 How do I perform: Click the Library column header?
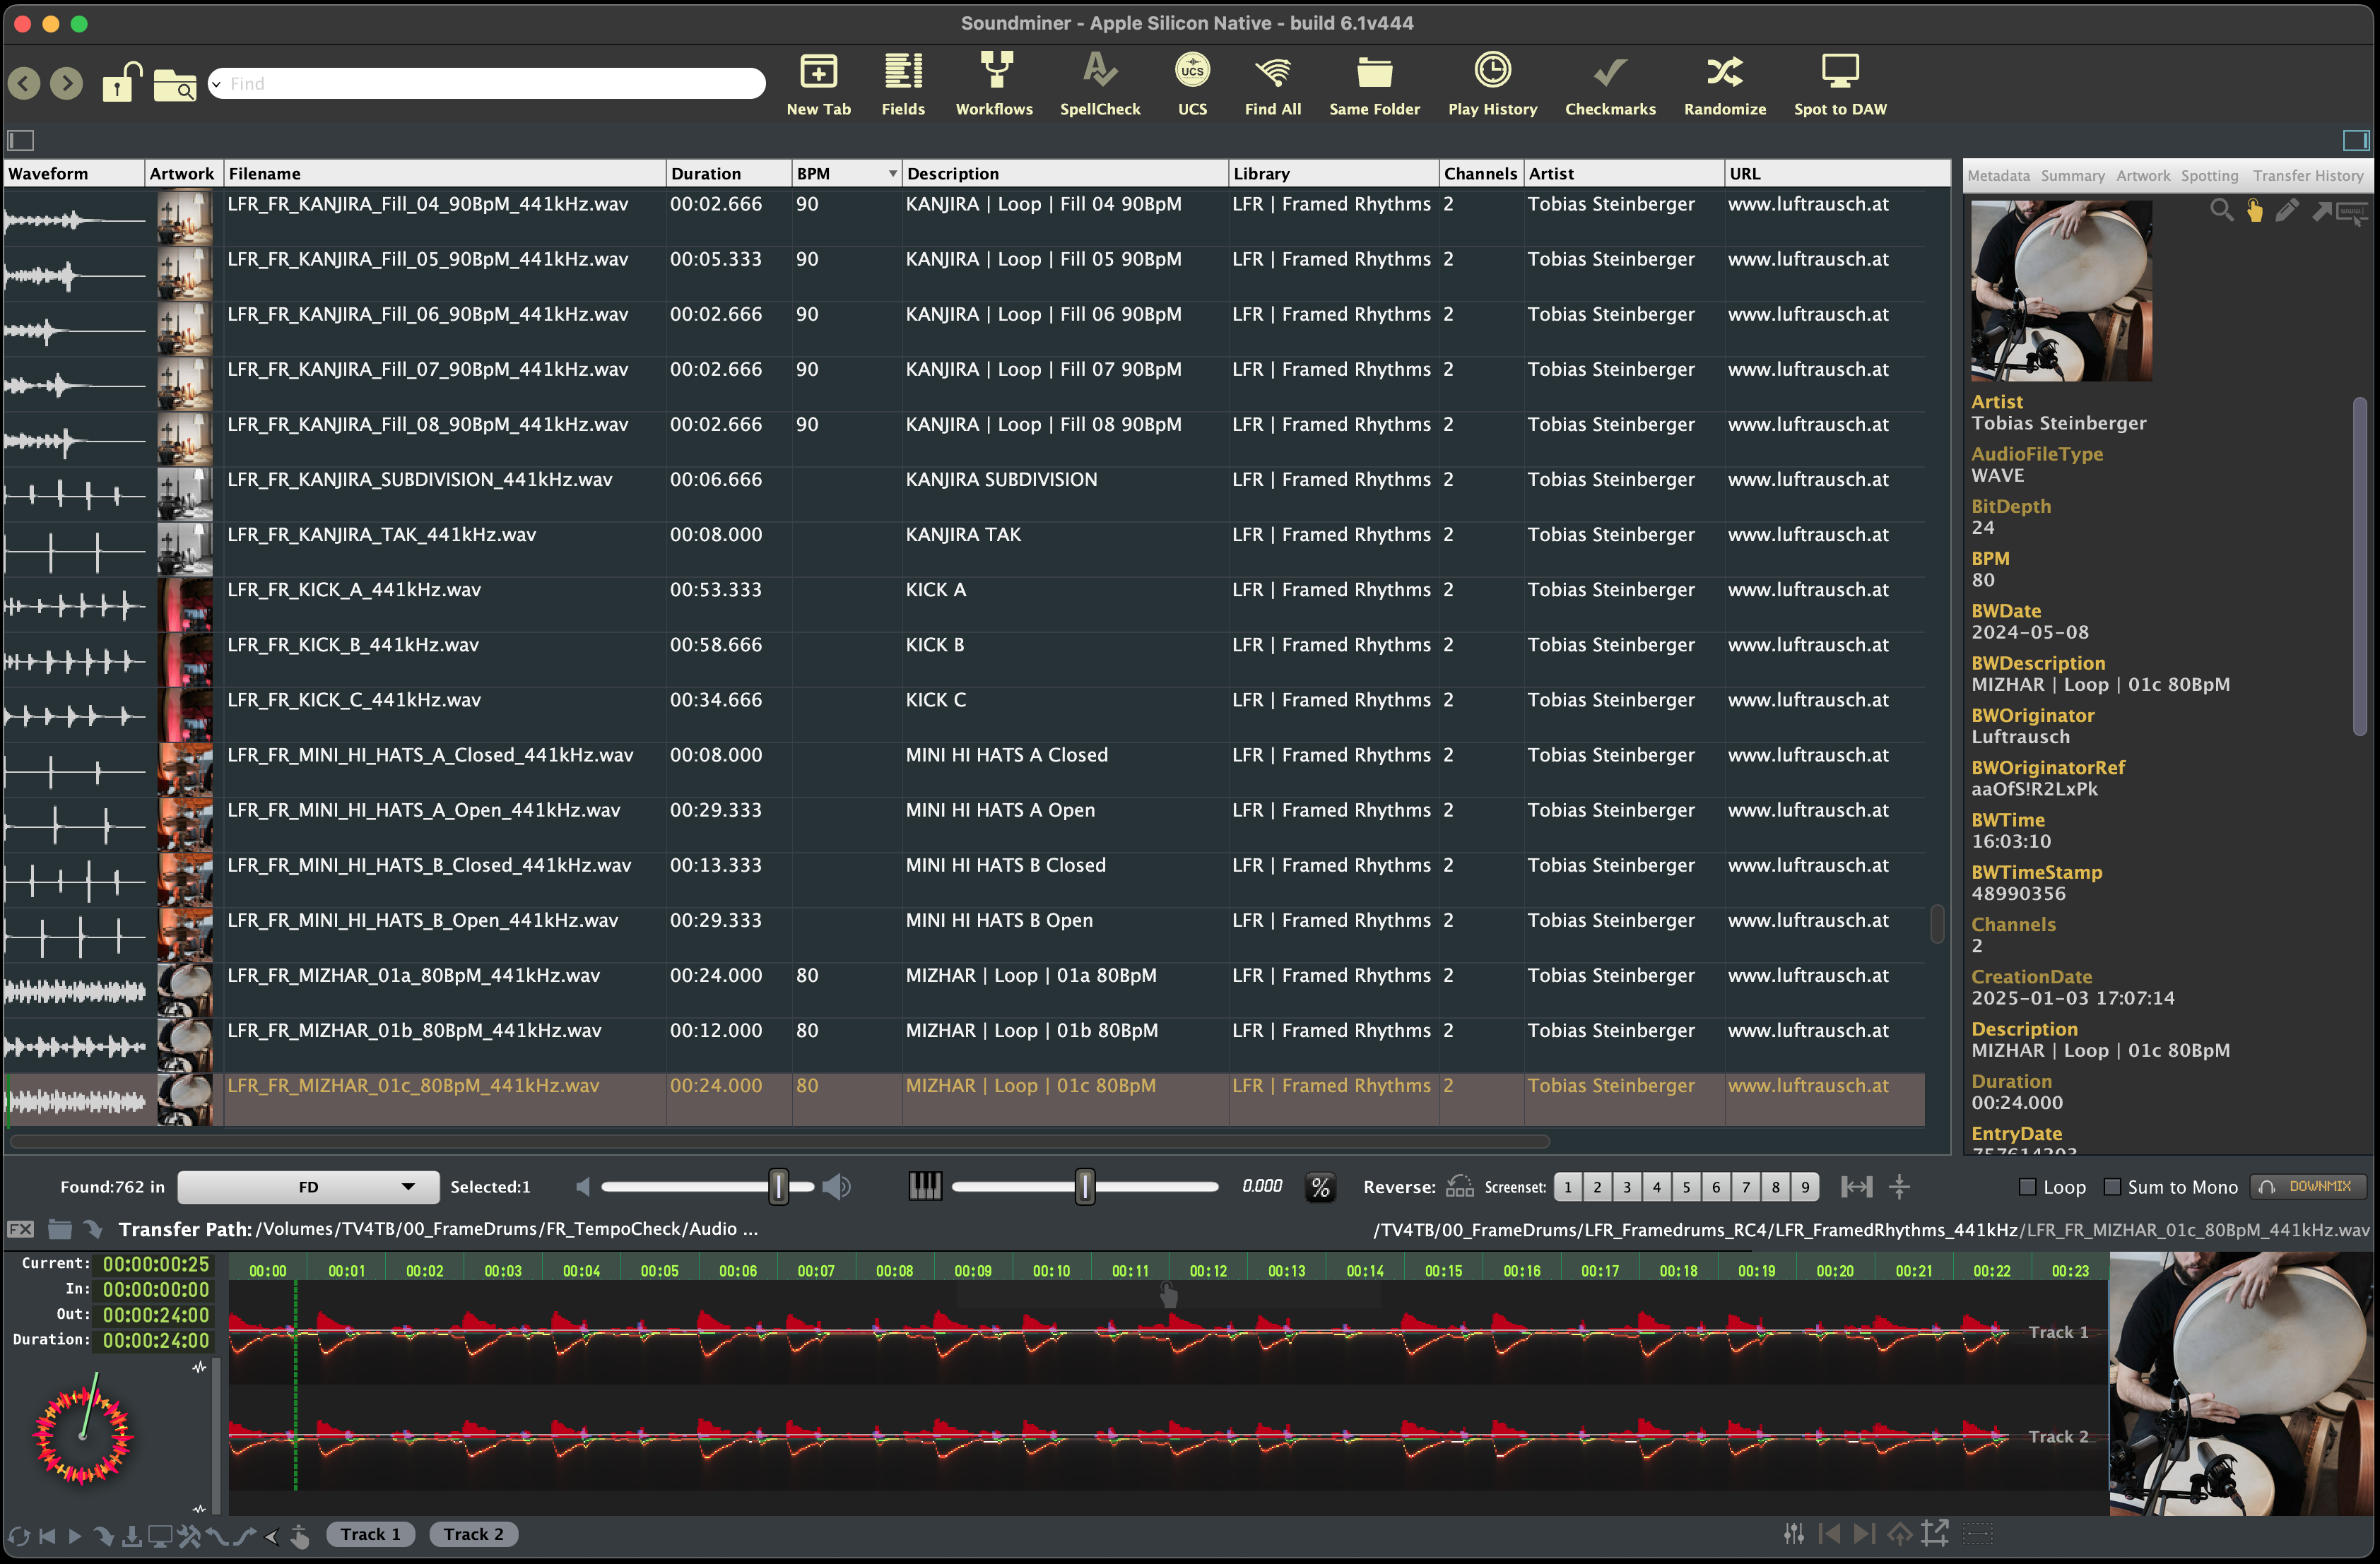coord(1334,173)
